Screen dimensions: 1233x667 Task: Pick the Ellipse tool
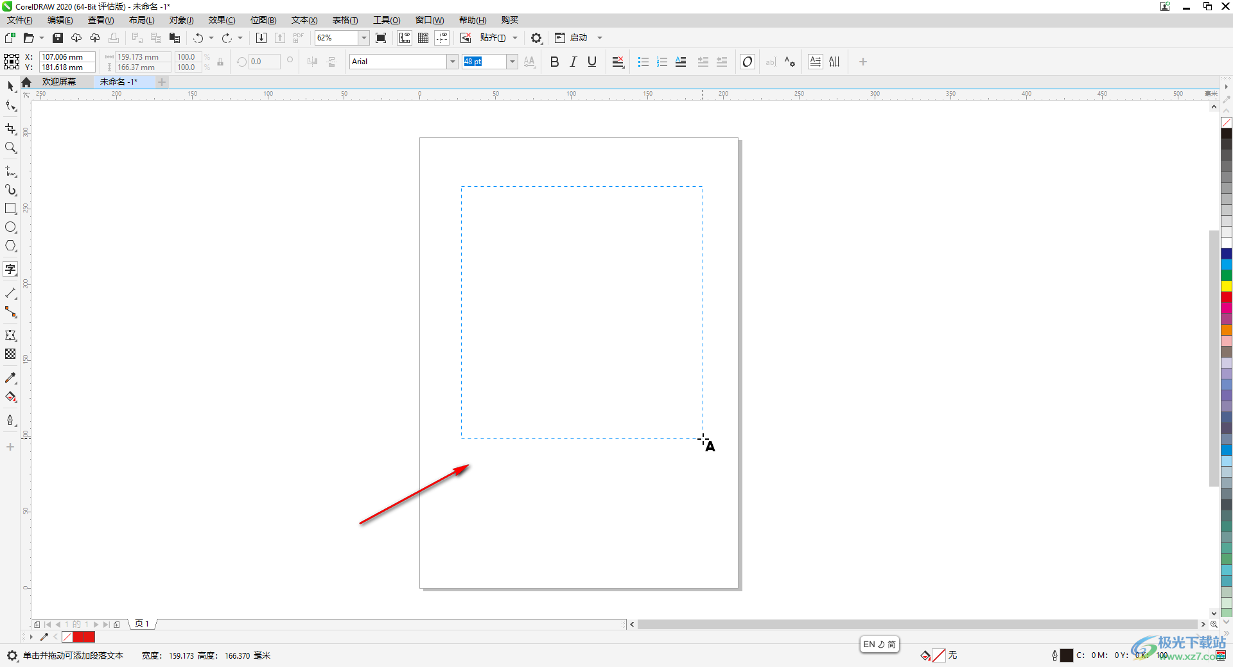coord(10,227)
